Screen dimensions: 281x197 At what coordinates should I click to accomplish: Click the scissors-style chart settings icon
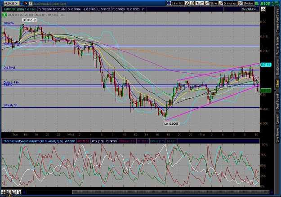(187, 3)
